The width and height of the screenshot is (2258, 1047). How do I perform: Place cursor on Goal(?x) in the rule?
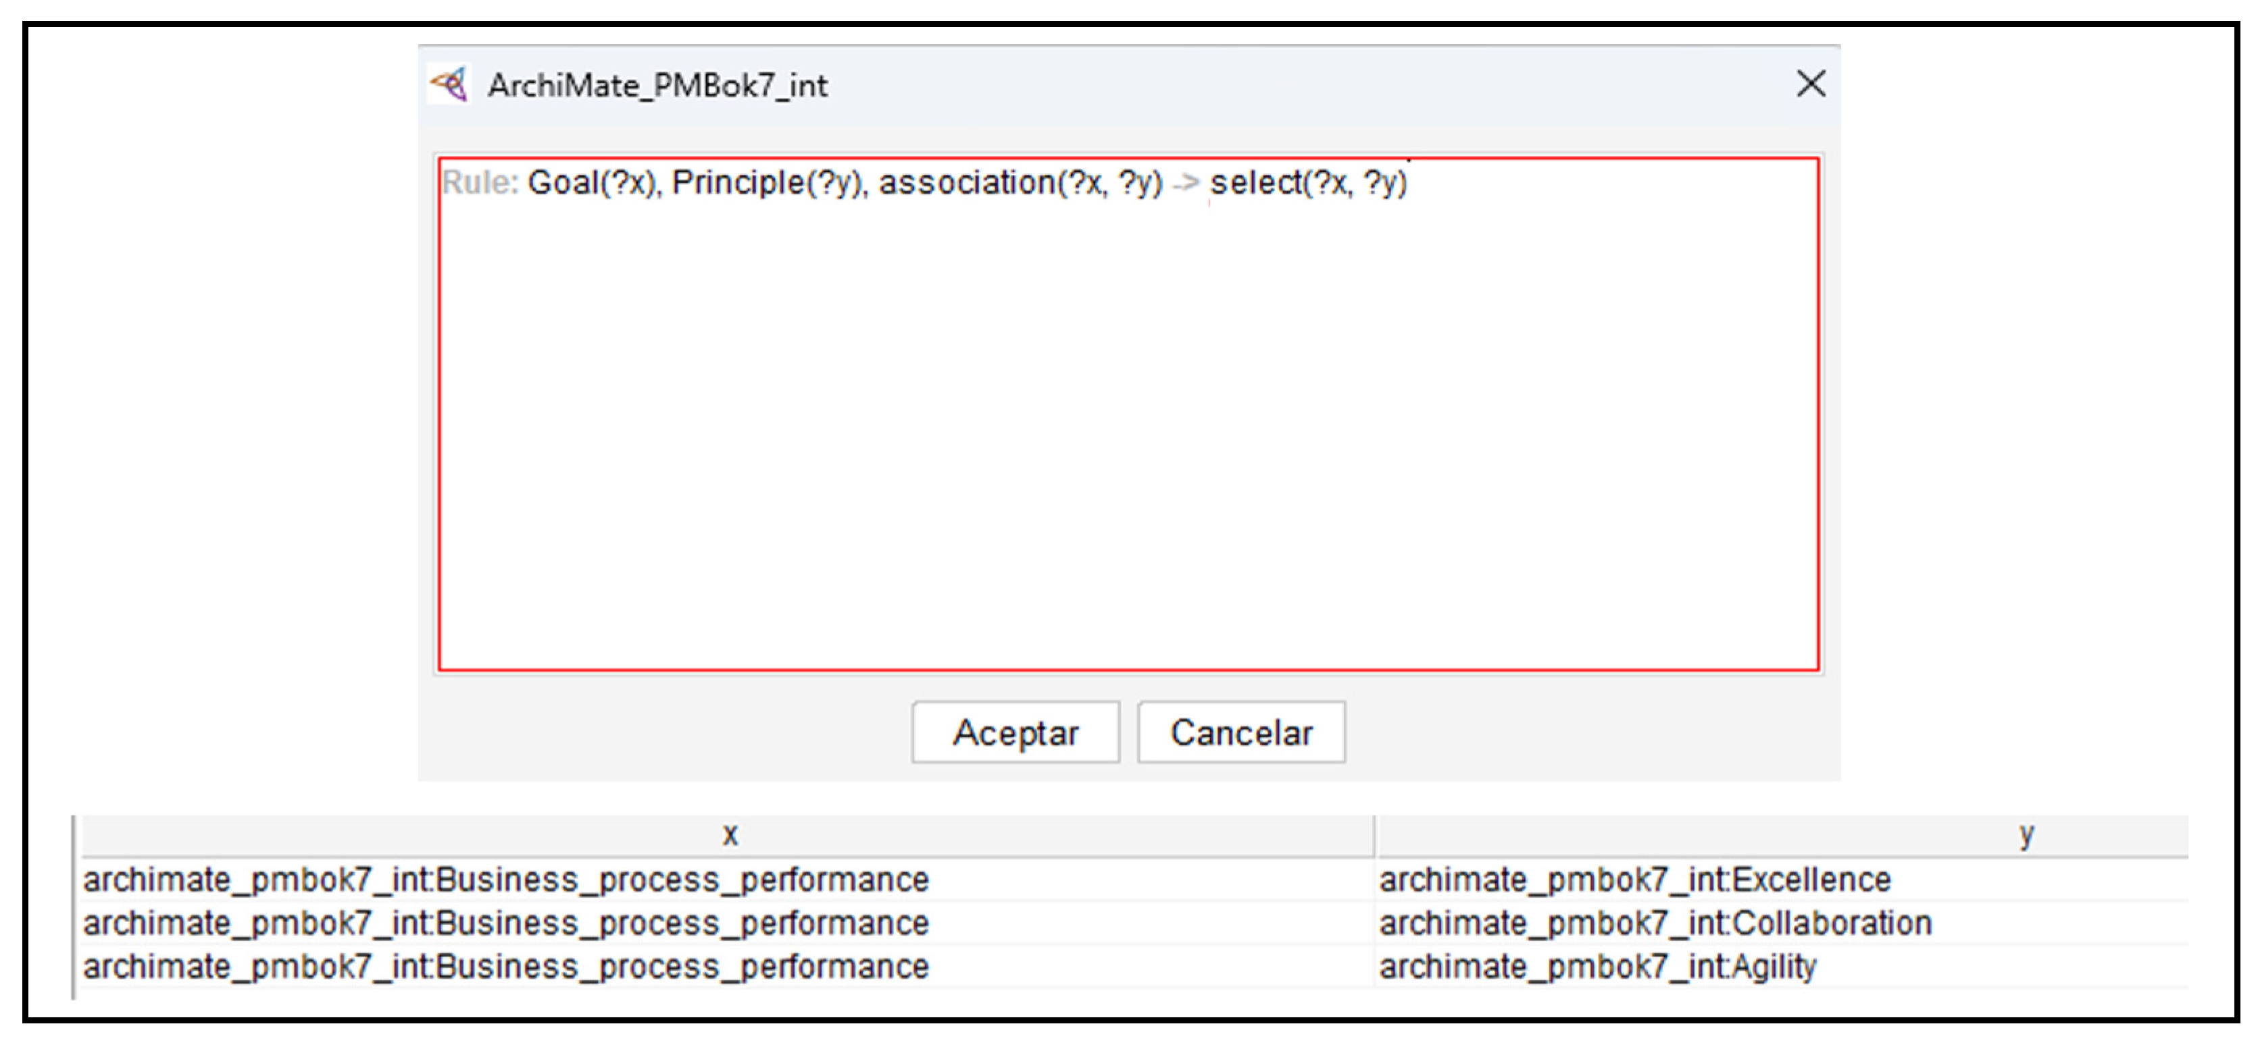[593, 183]
